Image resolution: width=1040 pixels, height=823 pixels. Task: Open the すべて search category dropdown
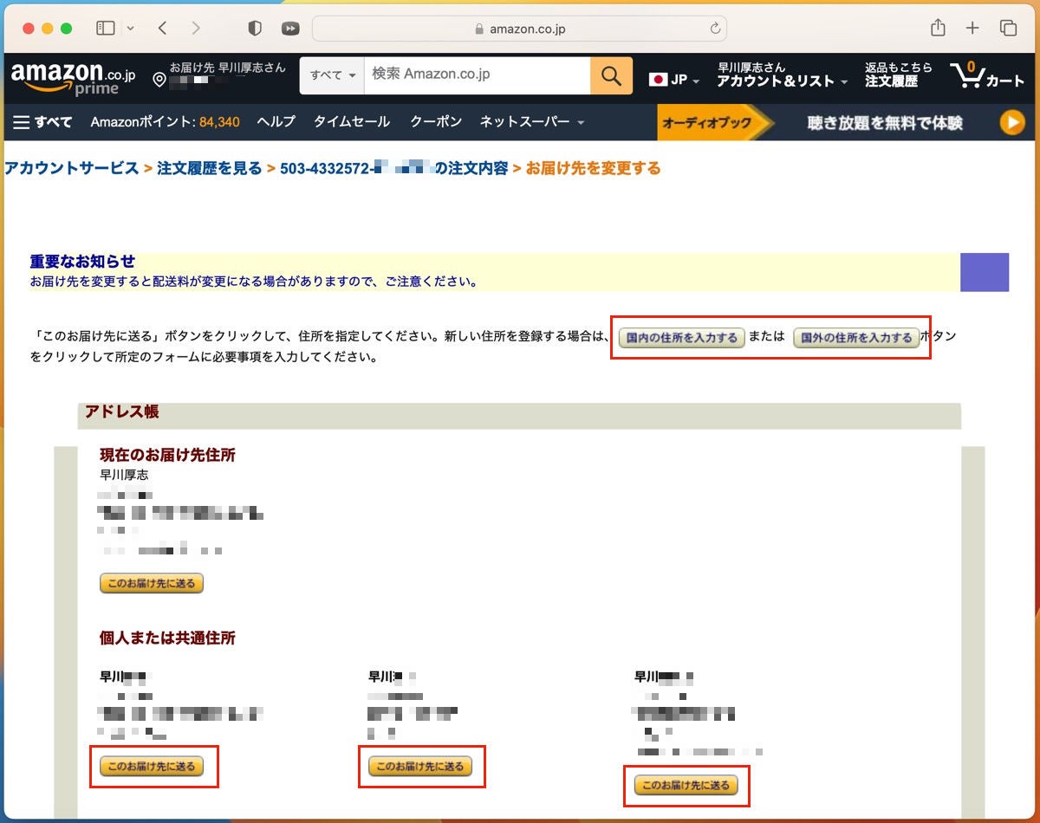333,75
